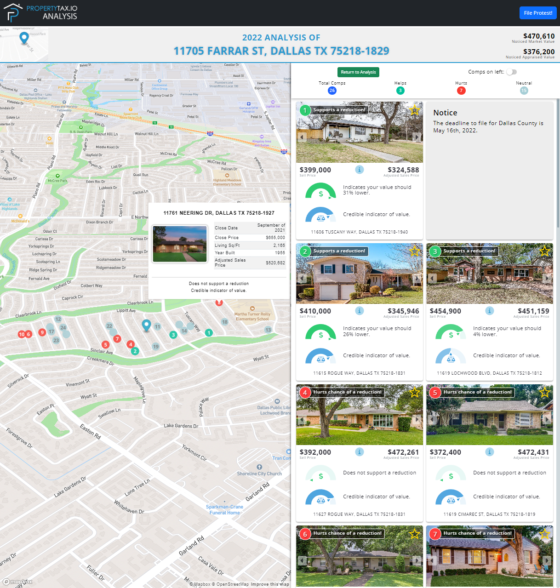560x588 pixels.
Task: Favorite comp 1 with the star icon
Action: [x=414, y=110]
